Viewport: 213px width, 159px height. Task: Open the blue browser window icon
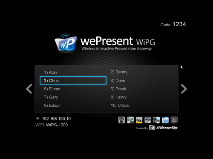coord(165,120)
